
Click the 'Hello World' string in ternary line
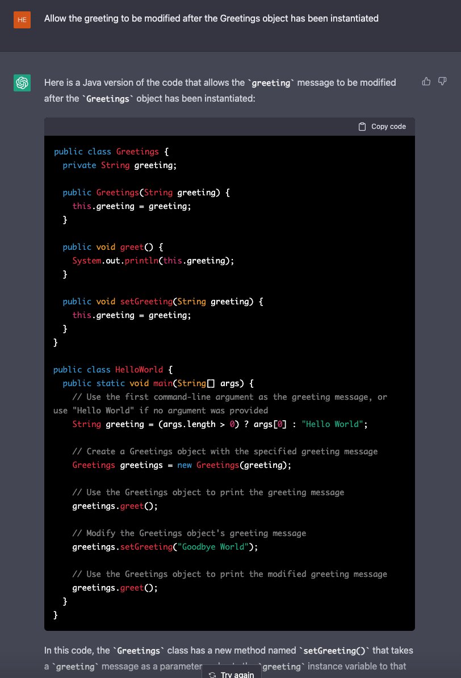[x=332, y=424]
